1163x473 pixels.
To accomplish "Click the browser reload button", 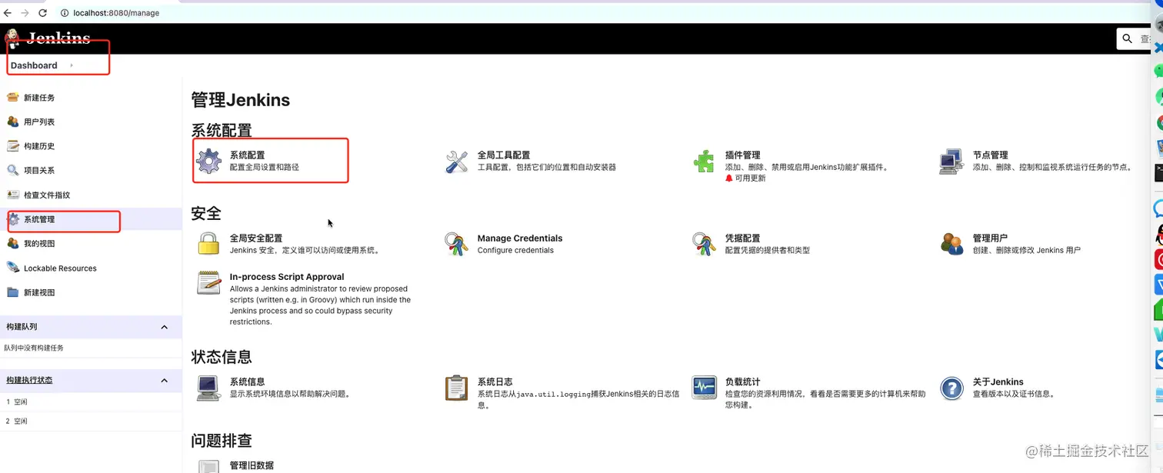I will click(42, 13).
